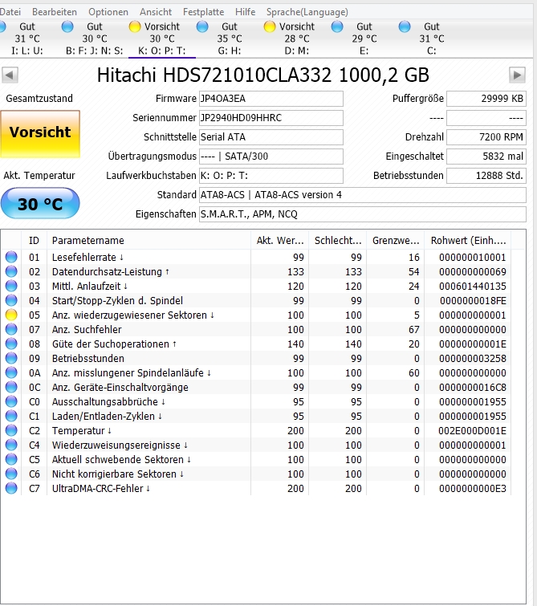Click yellow status icon of K: O: disk

click(135, 26)
